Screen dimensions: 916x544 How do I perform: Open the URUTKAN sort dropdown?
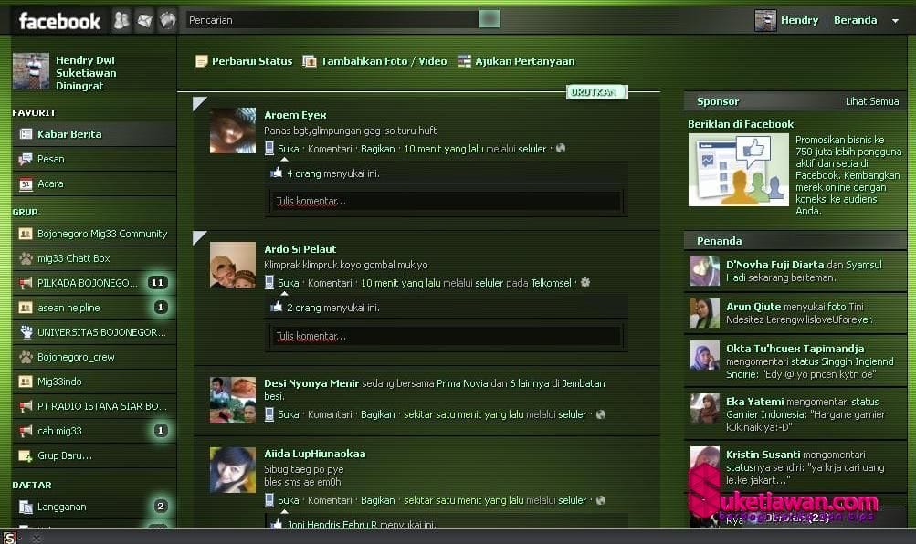(594, 92)
